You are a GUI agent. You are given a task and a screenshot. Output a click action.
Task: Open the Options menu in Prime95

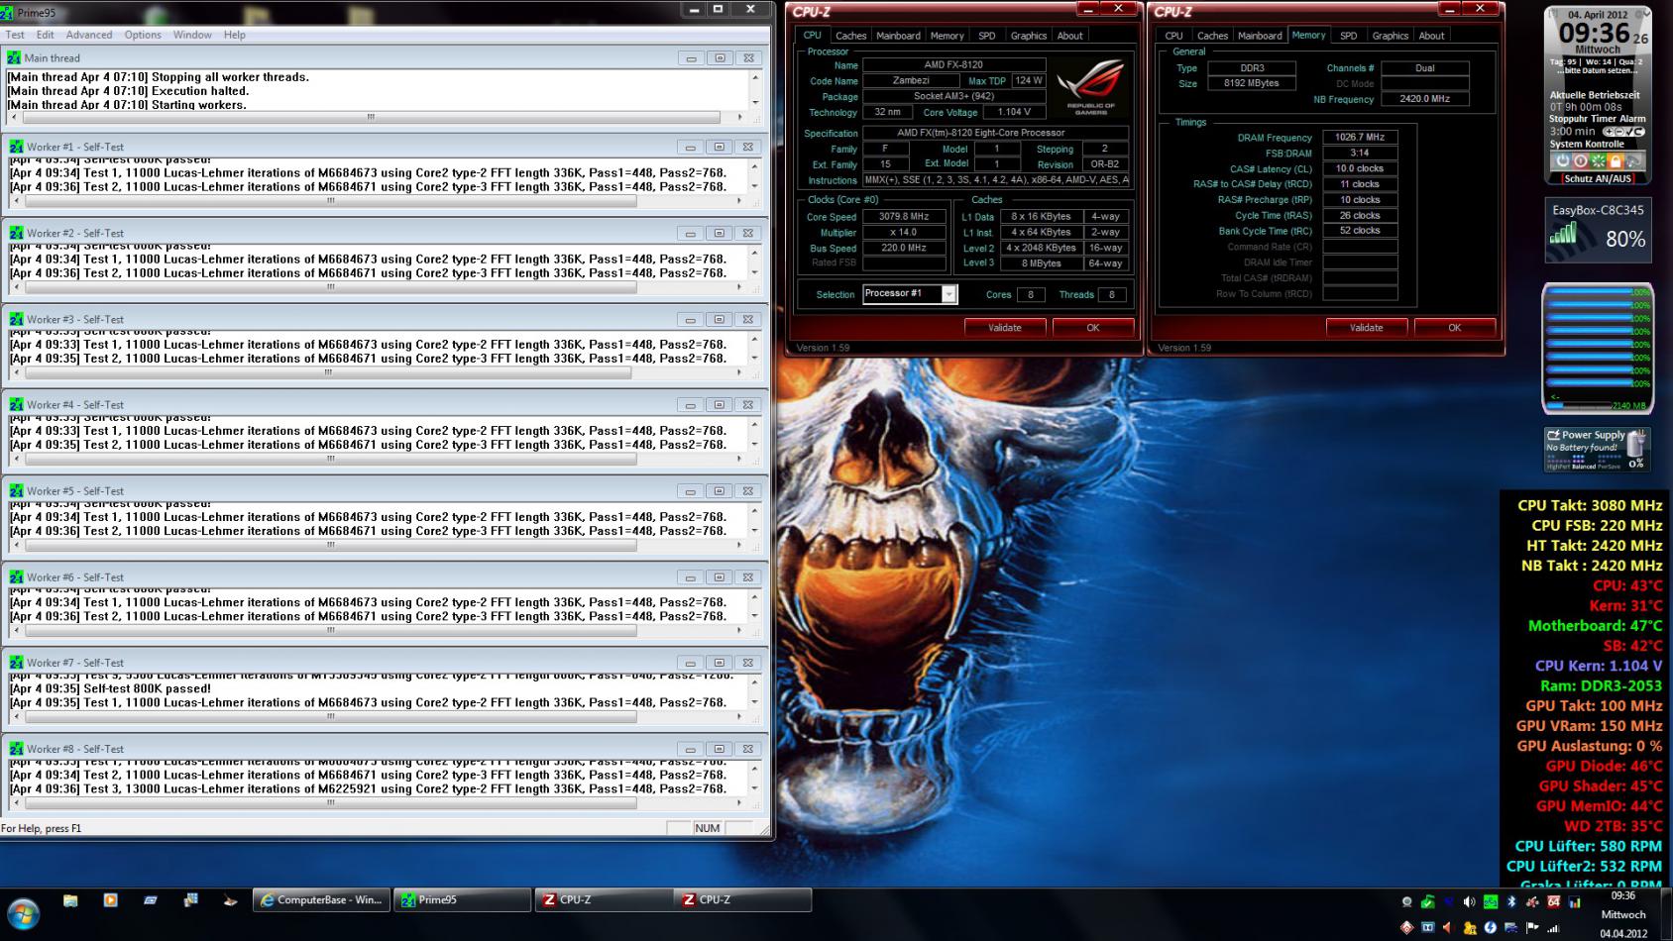click(143, 35)
